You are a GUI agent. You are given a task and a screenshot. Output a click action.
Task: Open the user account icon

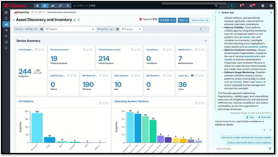pos(271,6)
